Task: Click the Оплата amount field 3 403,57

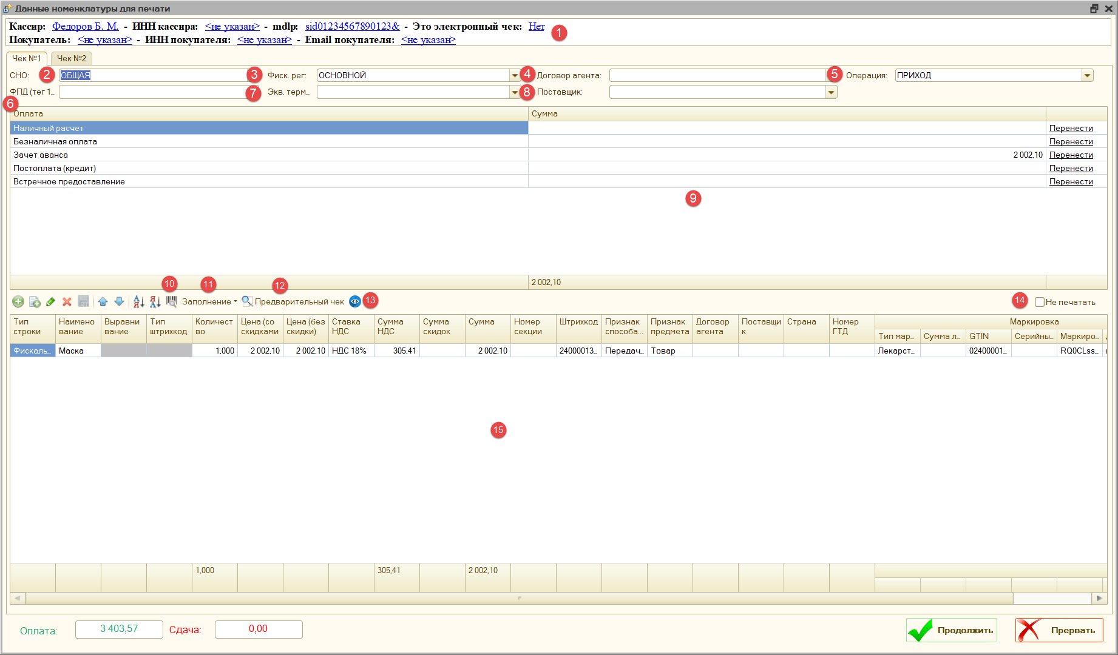Action: click(x=119, y=629)
